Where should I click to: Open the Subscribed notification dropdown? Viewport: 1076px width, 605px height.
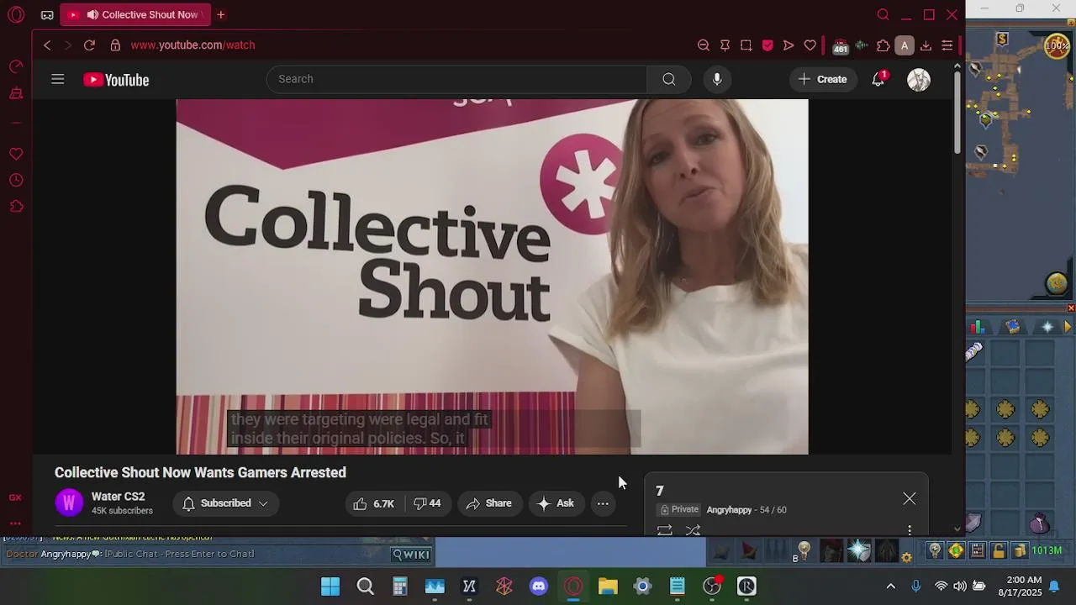pyautogui.click(x=225, y=503)
